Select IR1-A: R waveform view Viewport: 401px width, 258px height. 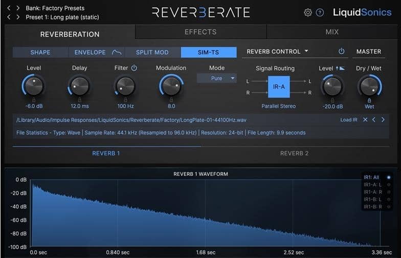[x=377, y=192]
